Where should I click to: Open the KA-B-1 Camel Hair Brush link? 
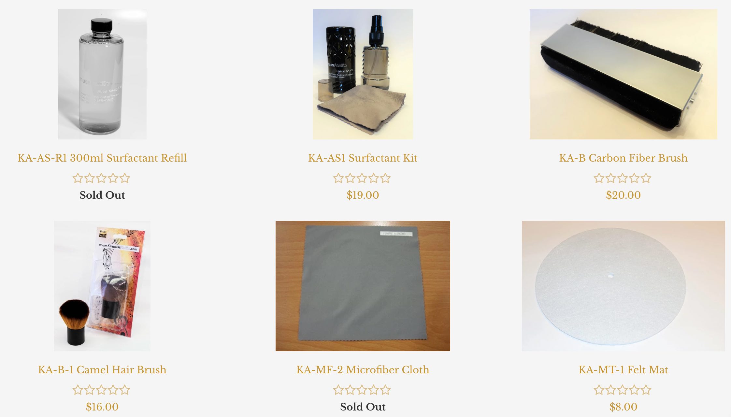pyautogui.click(x=102, y=370)
